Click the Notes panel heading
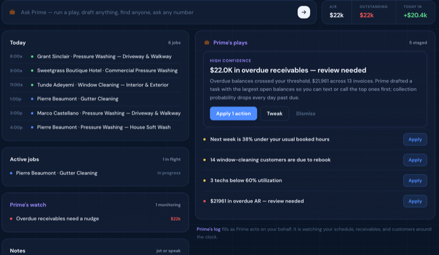Viewport: 439px width, 255px height. [x=18, y=251]
